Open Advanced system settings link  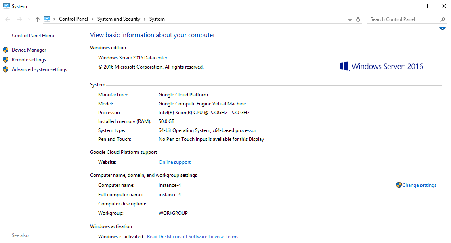pos(39,69)
